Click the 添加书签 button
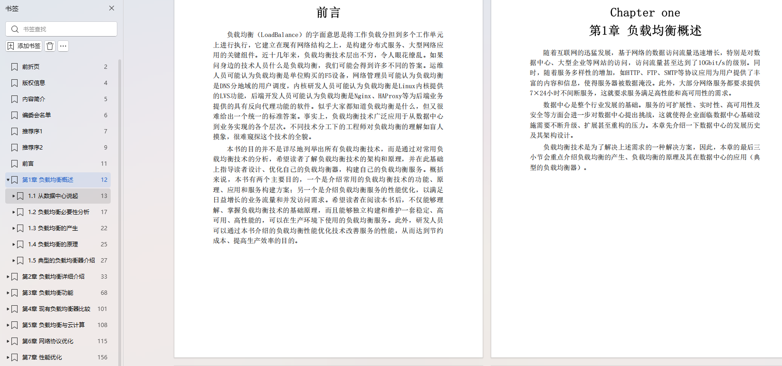Image resolution: width=782 pixels, height=366 pixels. (x=24, y=46)
